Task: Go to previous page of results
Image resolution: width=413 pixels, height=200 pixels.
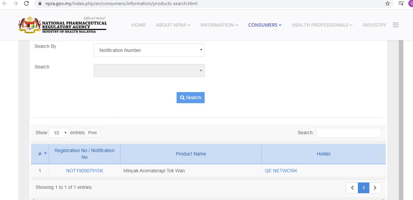Action: 352,188
